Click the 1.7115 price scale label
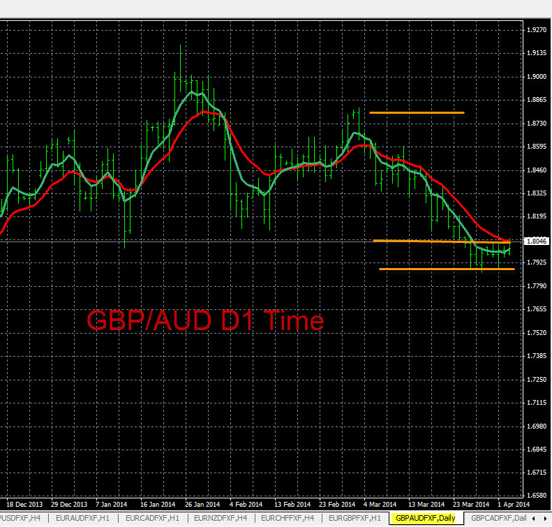Screen dimensions: 552x527 coord(537,403)
